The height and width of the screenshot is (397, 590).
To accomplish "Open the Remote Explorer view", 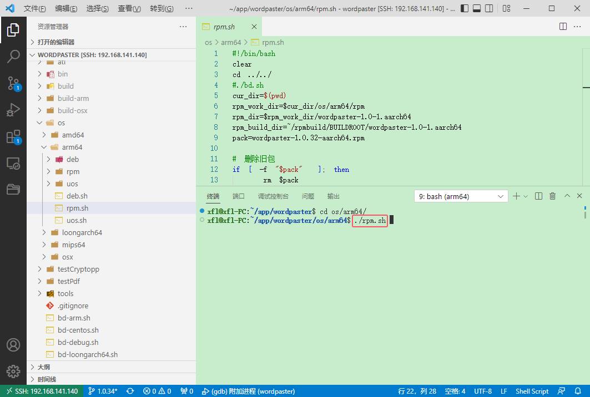I will pyautogui.click(x=13, y=164).
